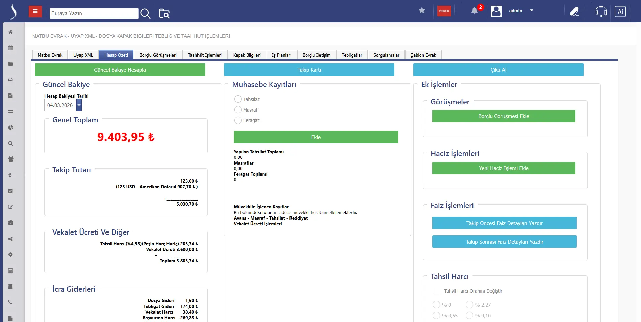Select the Feragat radio option

point(238,120)
